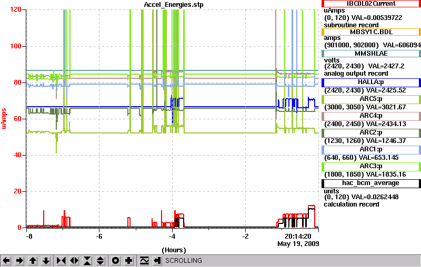Click the 40 y-axis tick label
The height and width of the screenshot is (267, 421).
coord(17,155)
